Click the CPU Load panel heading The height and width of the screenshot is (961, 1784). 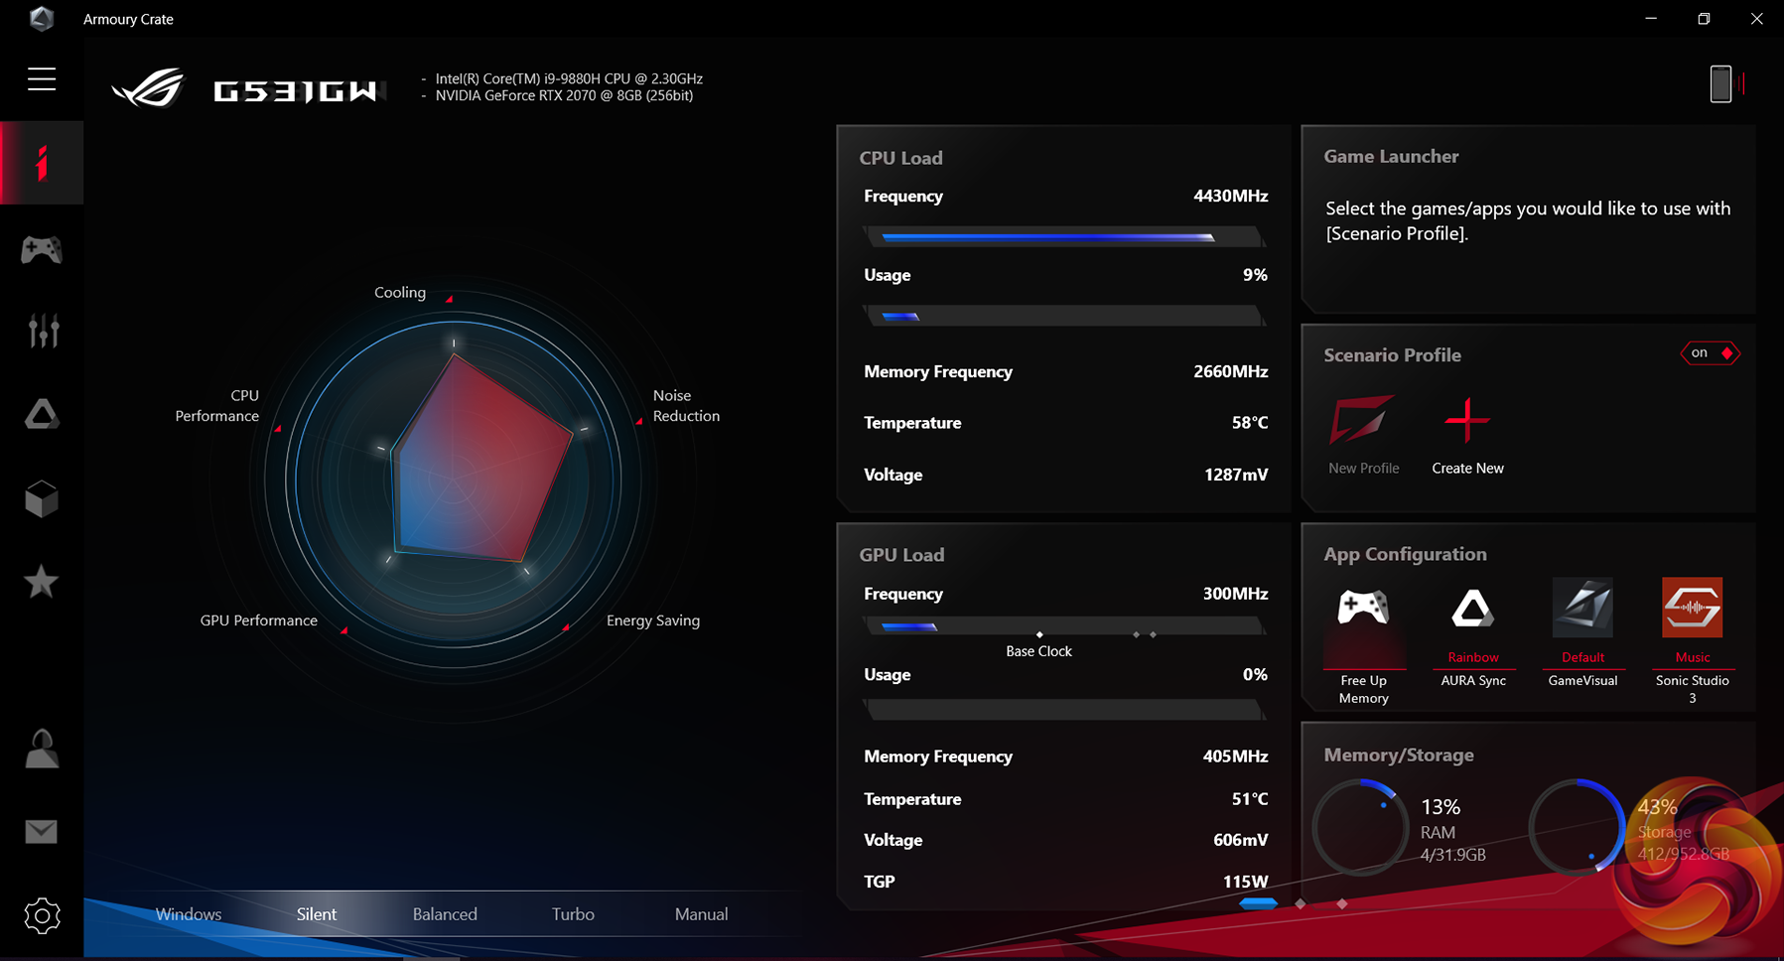(x=900, y=158)
